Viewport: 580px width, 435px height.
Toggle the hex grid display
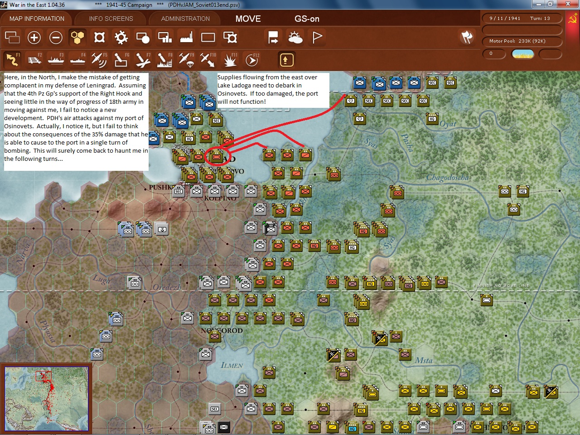pos(77,37)
